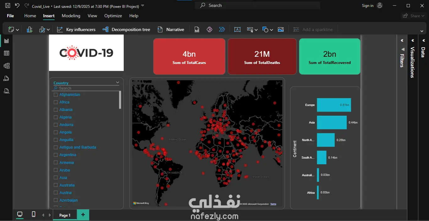Screen dimensions: 429x221
Task: Insert a Decomposition tree visual
Action: click(126, 29)
